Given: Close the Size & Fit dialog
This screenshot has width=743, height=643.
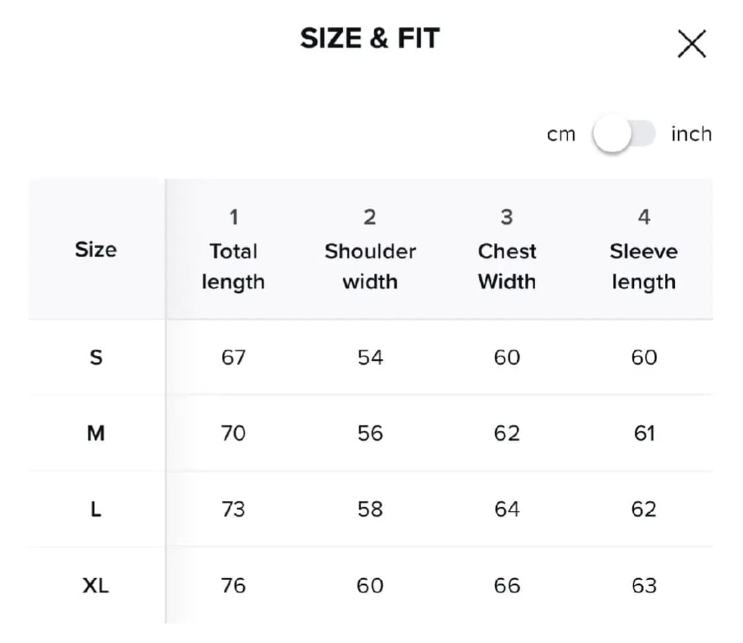Looking at the screenshot, I should [691, 44].
